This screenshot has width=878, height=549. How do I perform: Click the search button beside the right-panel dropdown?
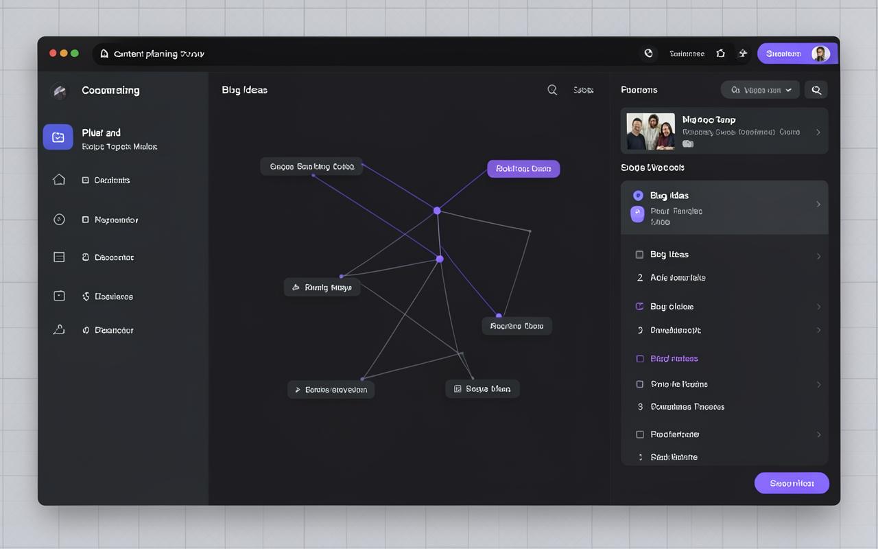[816, 90]
